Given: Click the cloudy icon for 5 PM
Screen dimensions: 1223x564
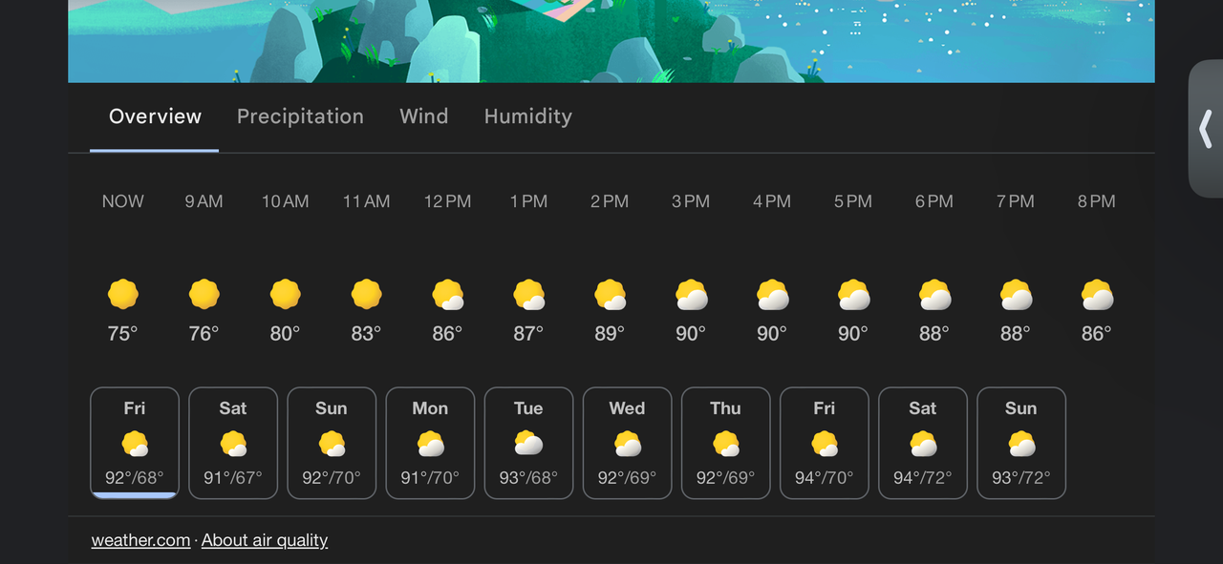Looking at the screenshot, I should point(853,295).
